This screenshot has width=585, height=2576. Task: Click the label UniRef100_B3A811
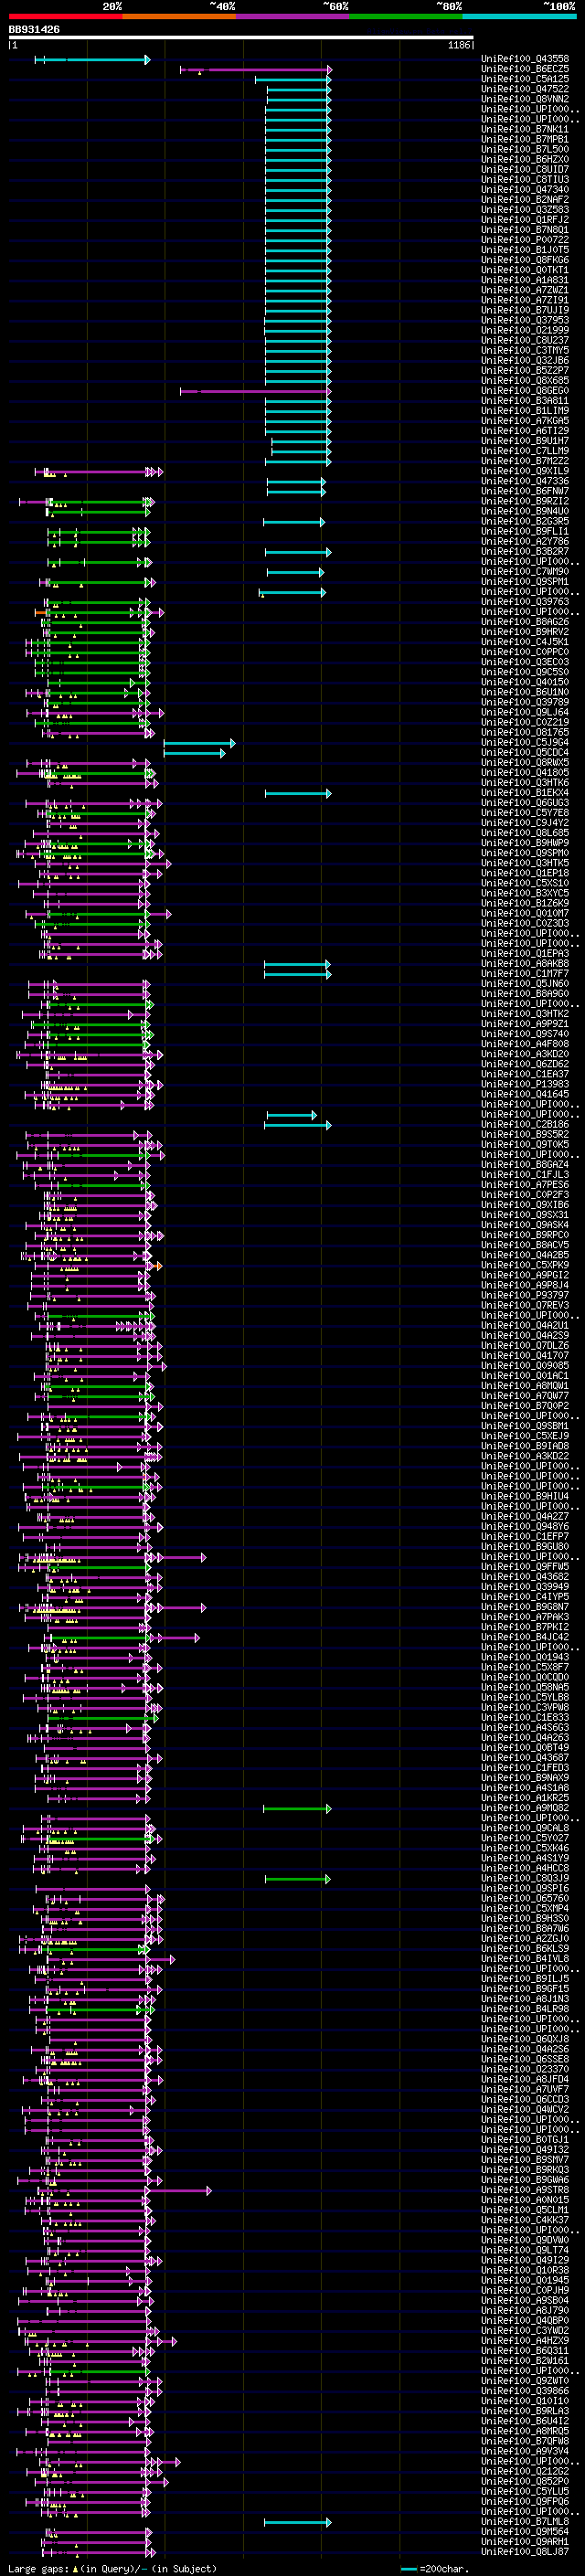coord(525,401)
